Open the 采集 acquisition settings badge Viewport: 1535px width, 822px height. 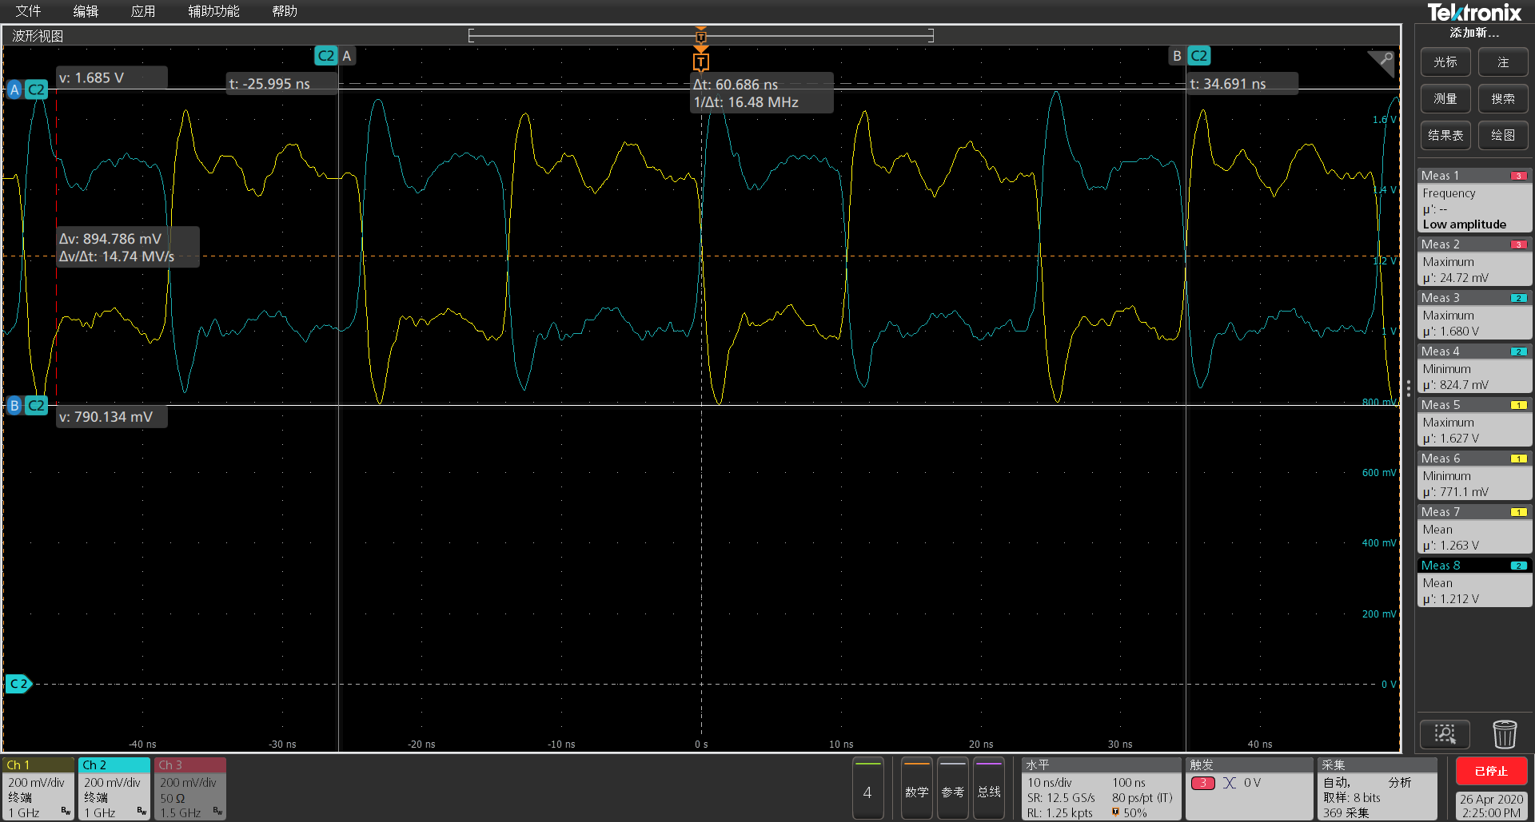click(x=1377, y=788)
